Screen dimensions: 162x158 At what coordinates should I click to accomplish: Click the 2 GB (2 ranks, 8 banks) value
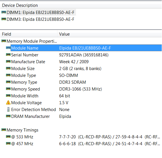pos(80,69)
